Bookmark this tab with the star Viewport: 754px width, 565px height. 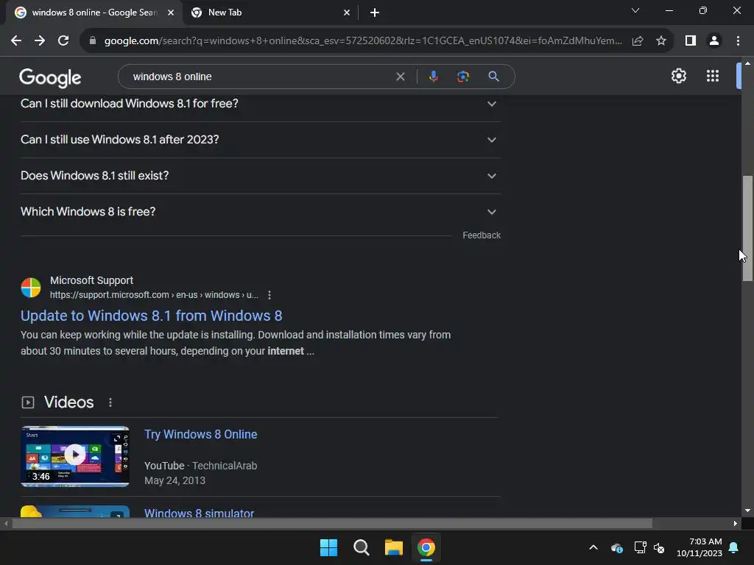[x=661, y=41]
